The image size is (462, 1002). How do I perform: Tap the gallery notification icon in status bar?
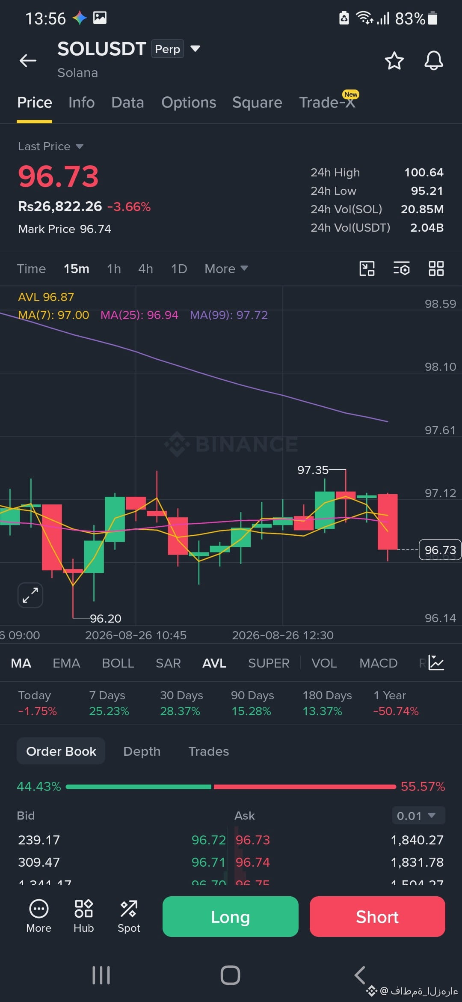(x=100, y=18)
